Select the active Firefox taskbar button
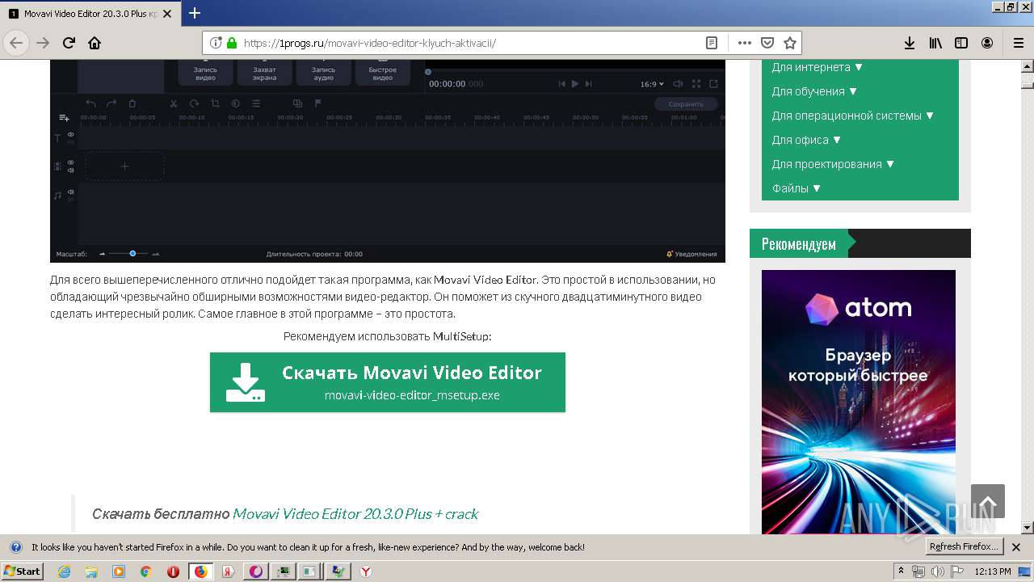This screenshot has width=1034, height=582. (200, 571)
